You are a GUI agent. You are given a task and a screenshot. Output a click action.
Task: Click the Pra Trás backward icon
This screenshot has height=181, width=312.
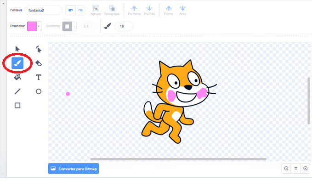(x=149, y=8)
